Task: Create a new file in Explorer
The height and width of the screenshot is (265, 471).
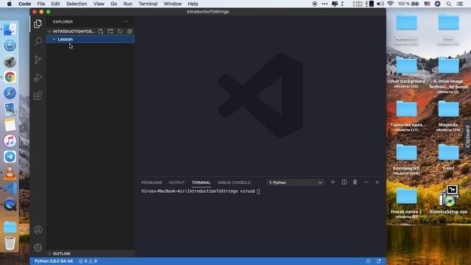Action: pos(101,31)
